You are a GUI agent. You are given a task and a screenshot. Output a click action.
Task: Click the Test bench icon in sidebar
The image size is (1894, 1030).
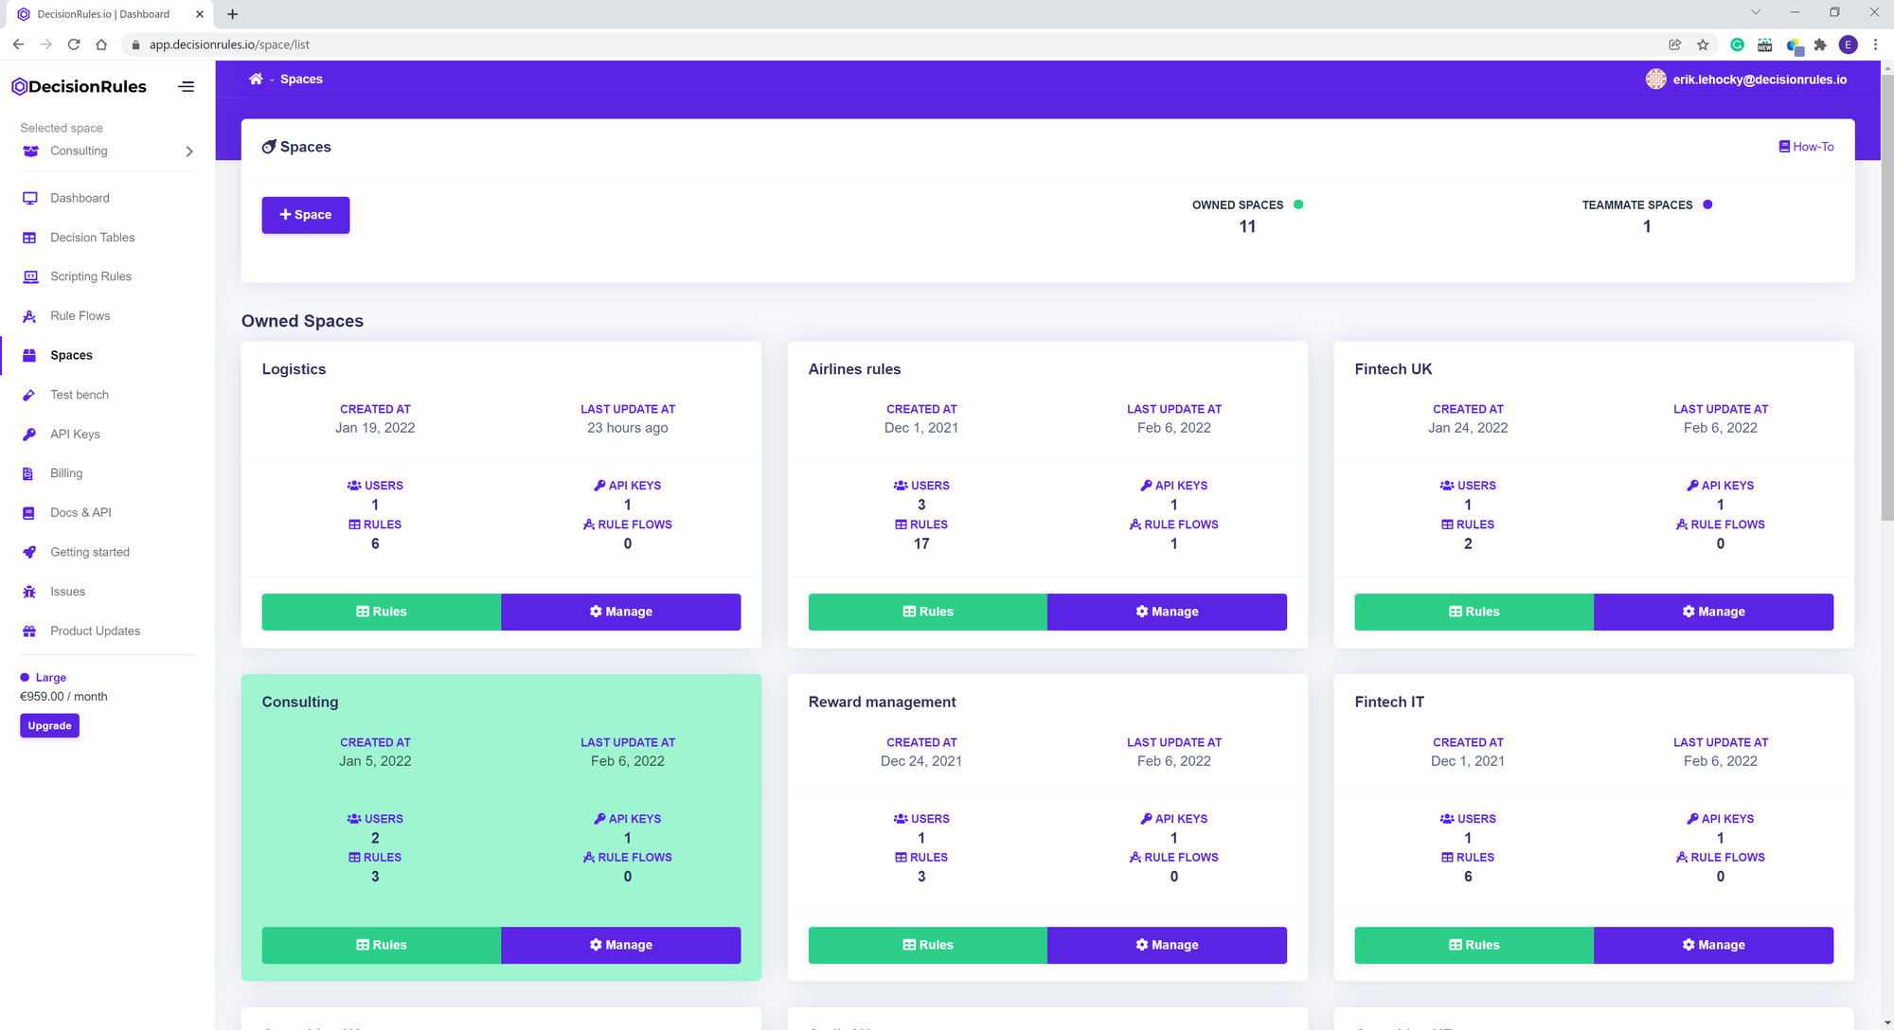27,395
